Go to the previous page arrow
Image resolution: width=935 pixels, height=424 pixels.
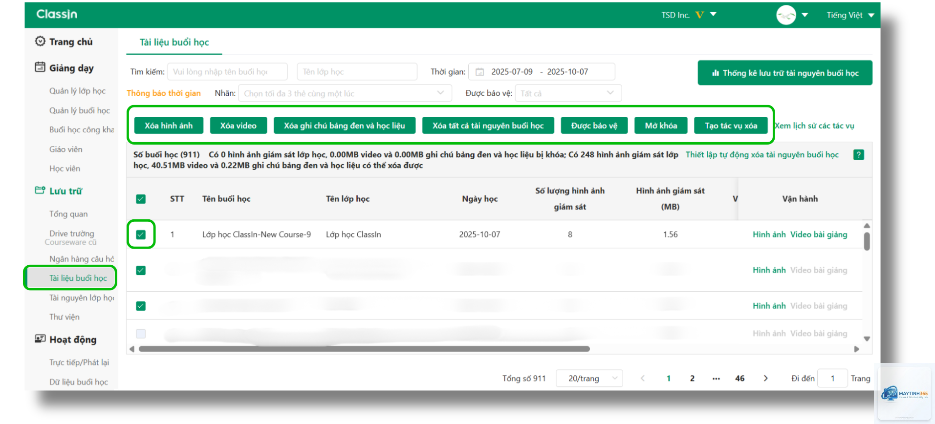pos(642,378)
